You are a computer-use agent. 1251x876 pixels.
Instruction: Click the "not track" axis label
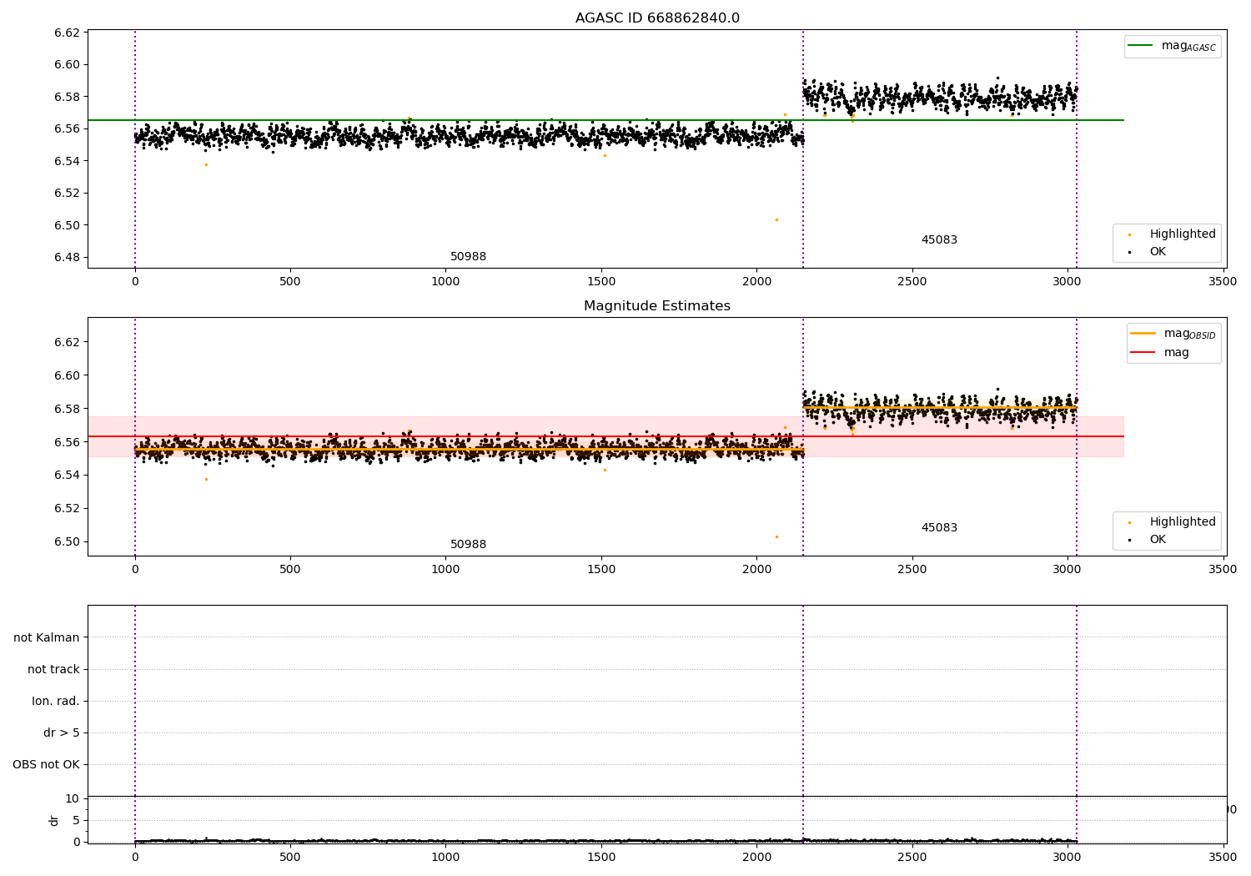53,669
